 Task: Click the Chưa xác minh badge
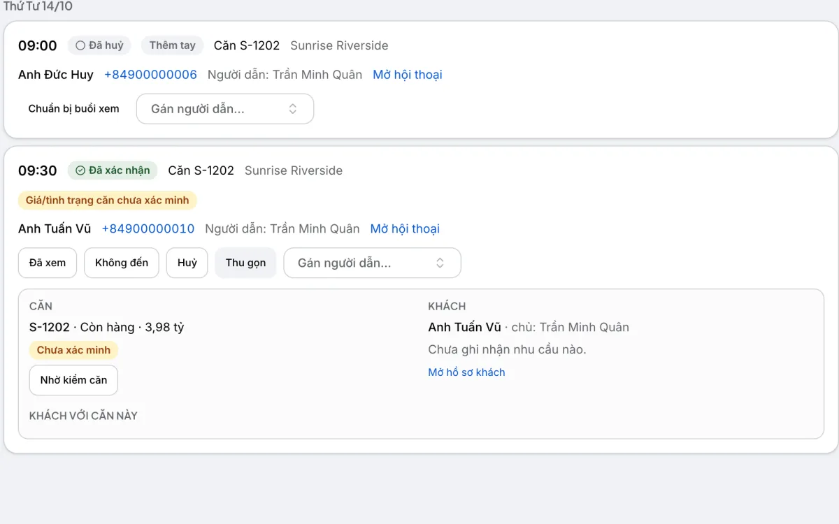point(73,350)
